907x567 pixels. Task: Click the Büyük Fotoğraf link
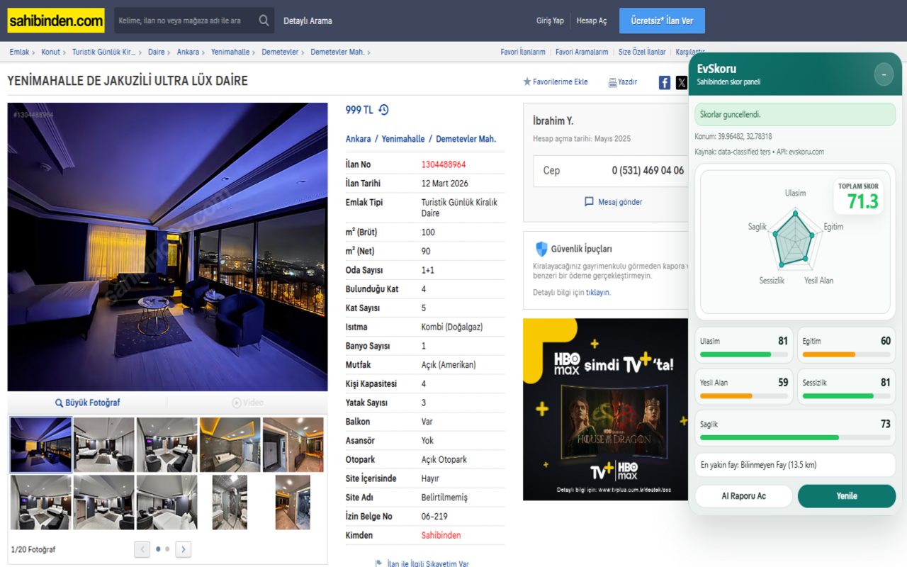[93, 403]
